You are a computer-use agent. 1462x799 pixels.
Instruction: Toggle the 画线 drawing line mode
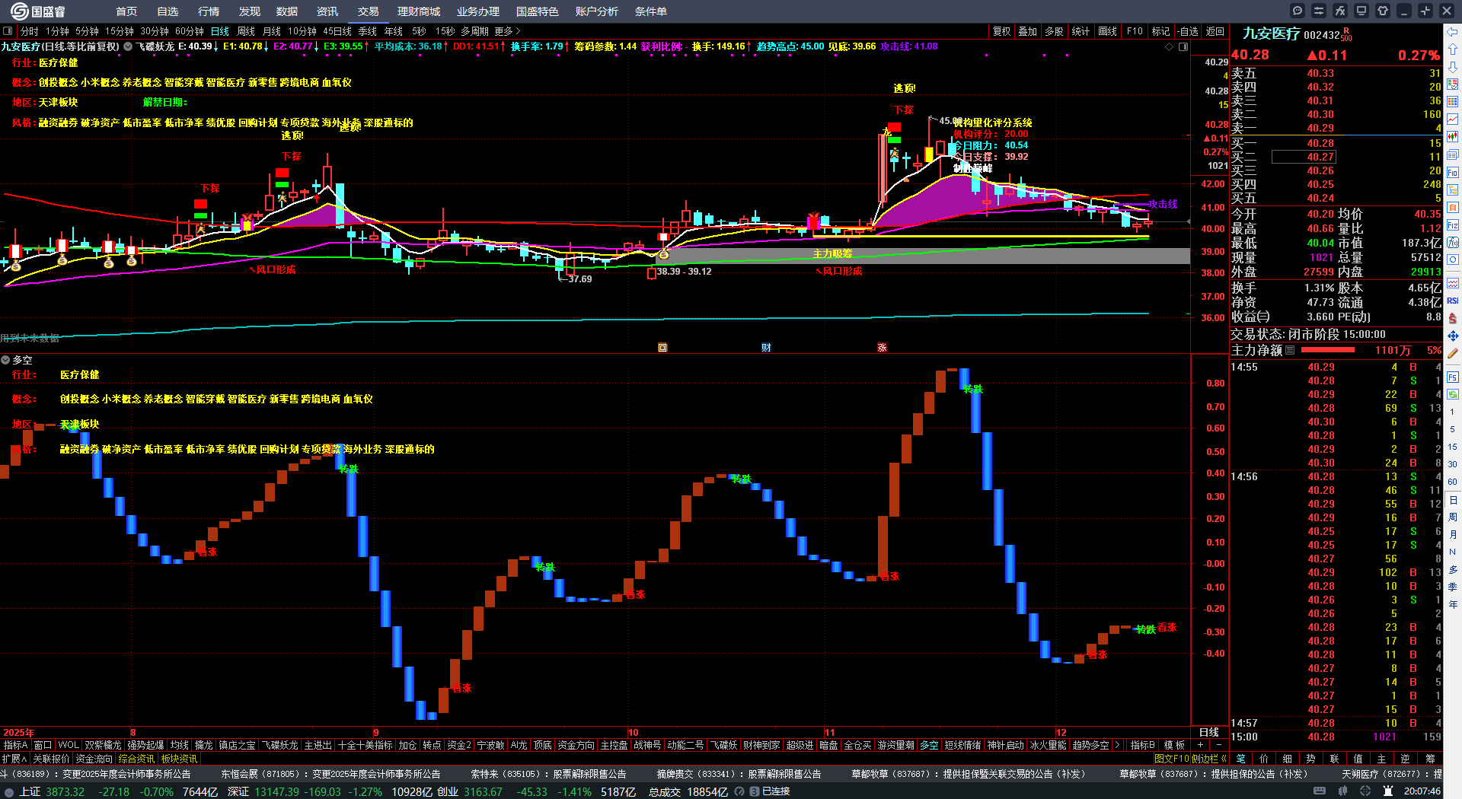click(1108, 31)
